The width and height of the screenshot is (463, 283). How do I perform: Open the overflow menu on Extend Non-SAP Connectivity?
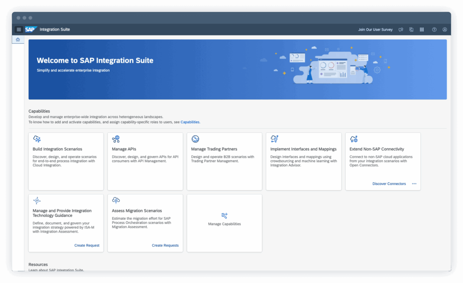tap(414, 184)
